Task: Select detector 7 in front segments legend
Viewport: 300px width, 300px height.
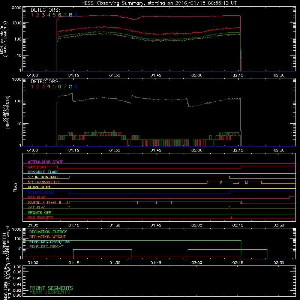Action: tap(65, 15)
